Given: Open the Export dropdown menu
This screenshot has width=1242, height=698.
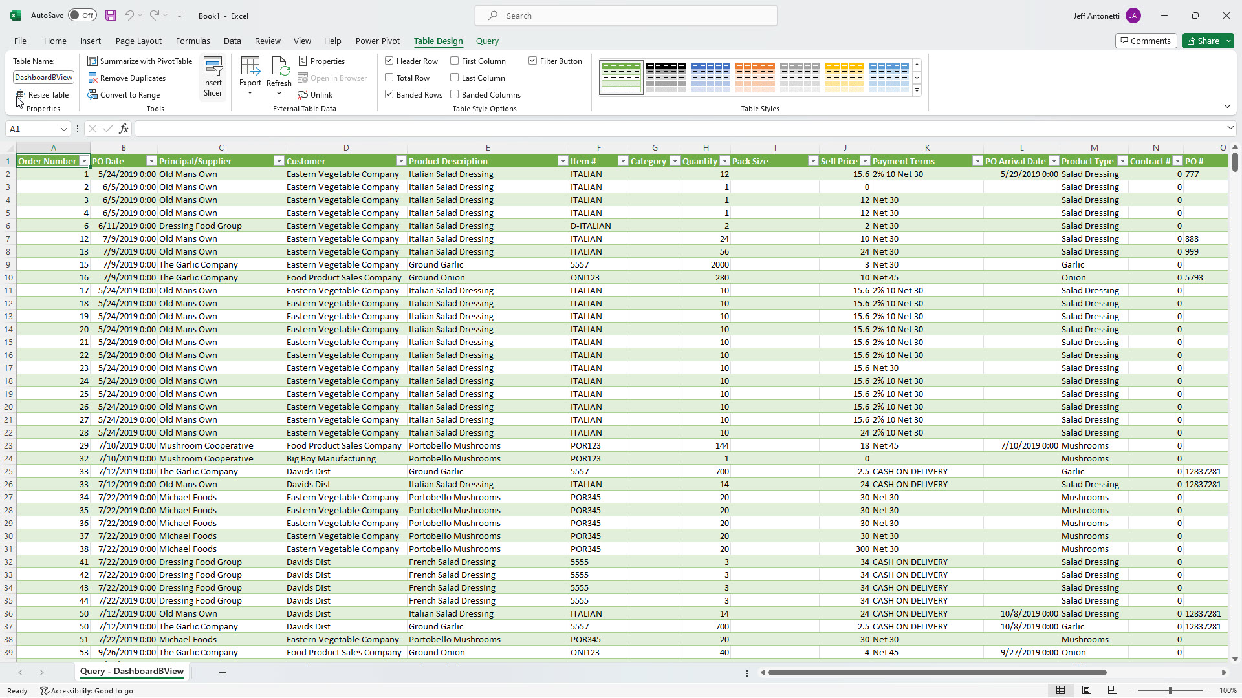Looking at the screenshot, I should pyautogui.click(x=250, y=93).
